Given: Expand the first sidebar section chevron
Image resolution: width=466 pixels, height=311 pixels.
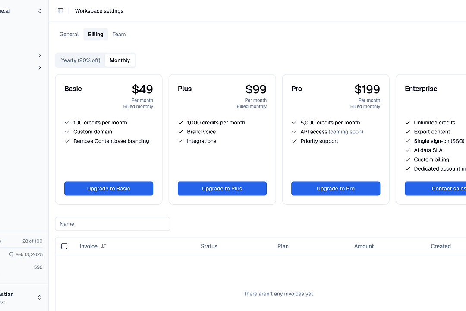Looking at the screenshot, I should pos(39,55).
